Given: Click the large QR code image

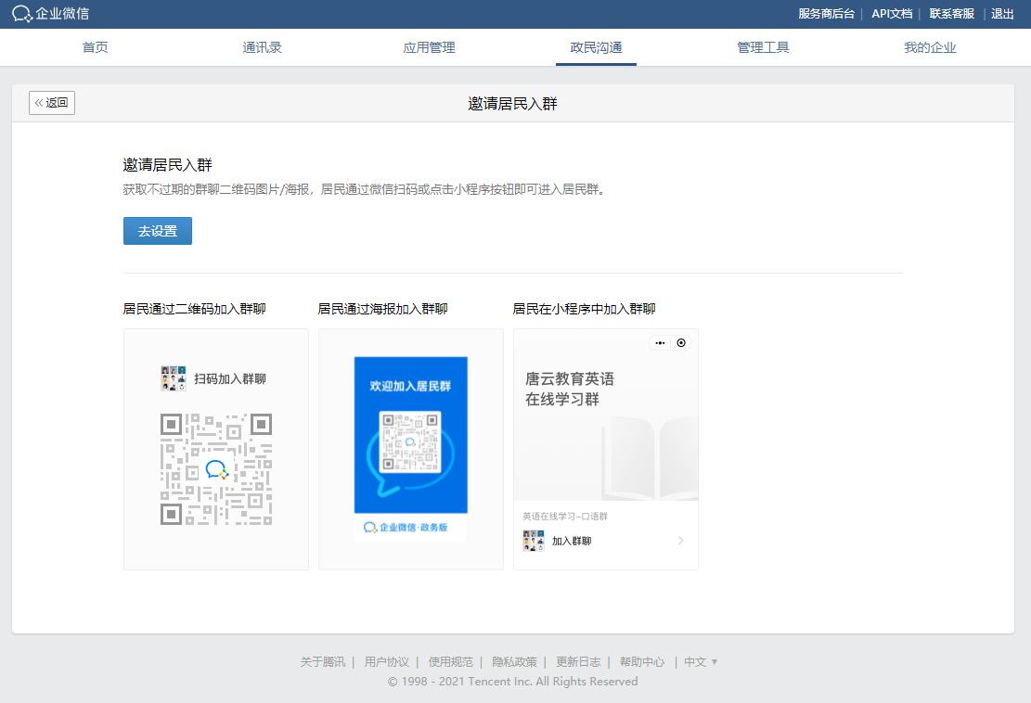Looking at the screenshot, I should point(216,469).
